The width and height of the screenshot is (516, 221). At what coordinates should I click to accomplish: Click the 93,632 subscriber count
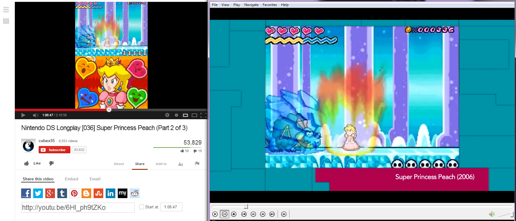(79, 150)
